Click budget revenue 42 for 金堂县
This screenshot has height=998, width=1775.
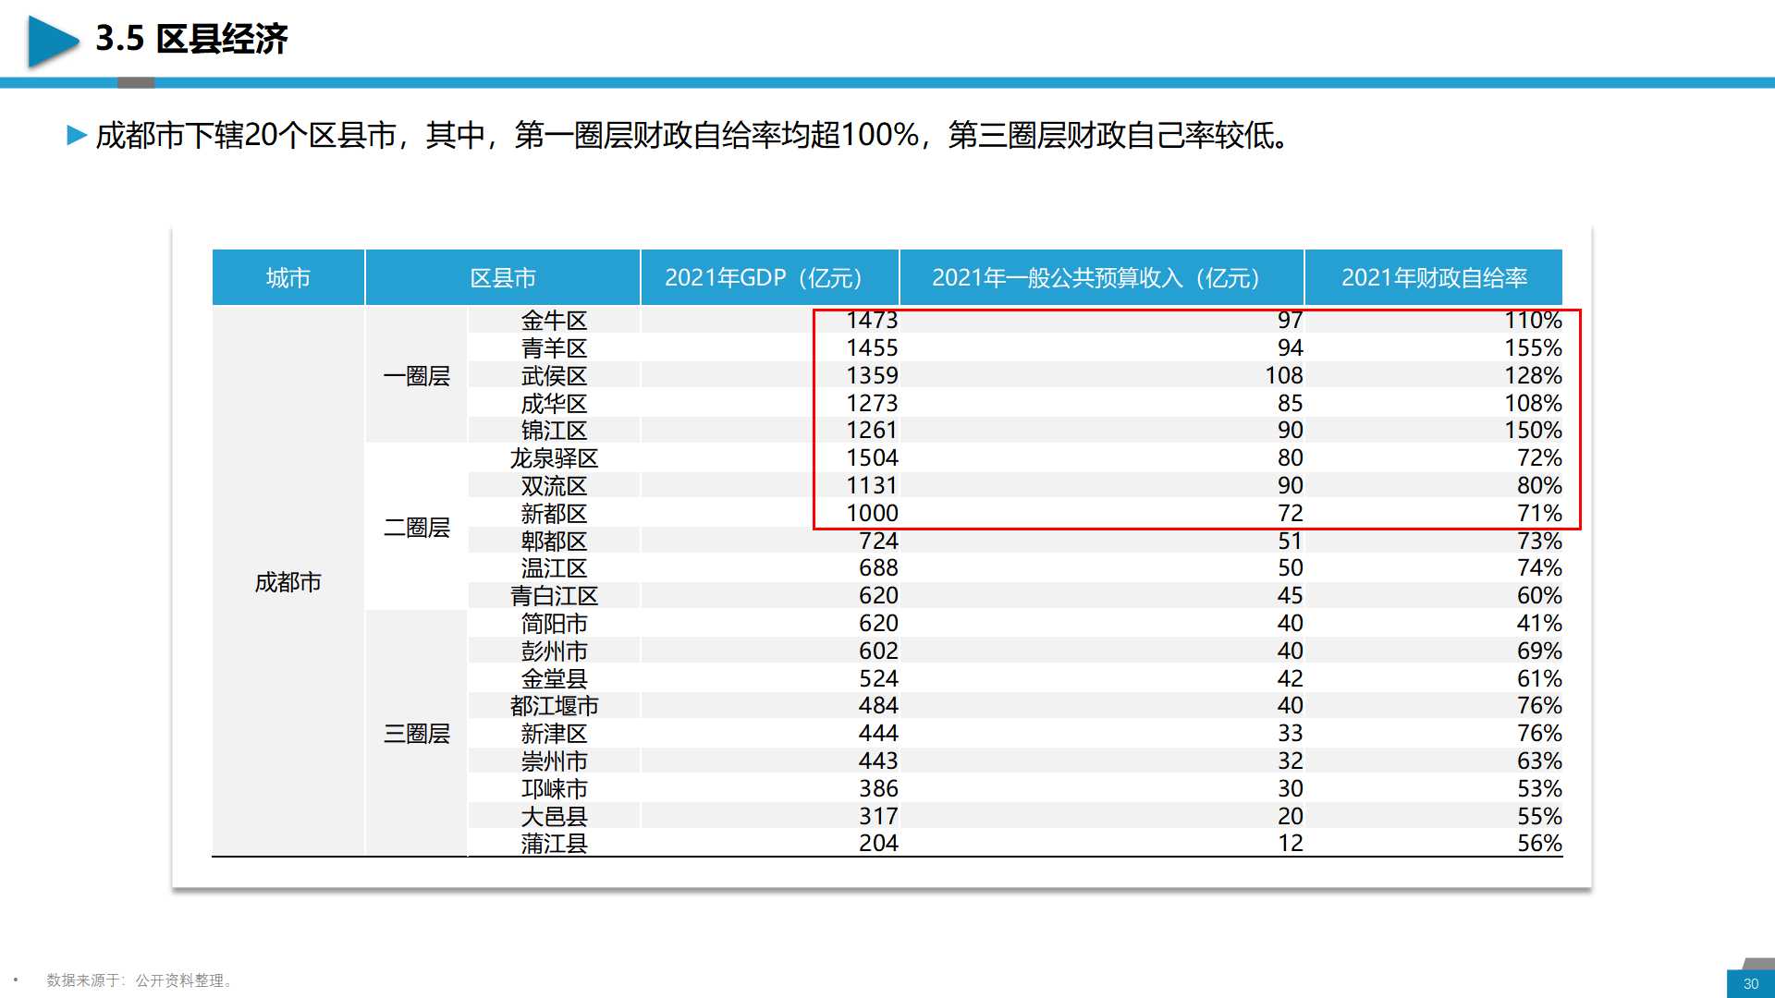[1291, 679]
